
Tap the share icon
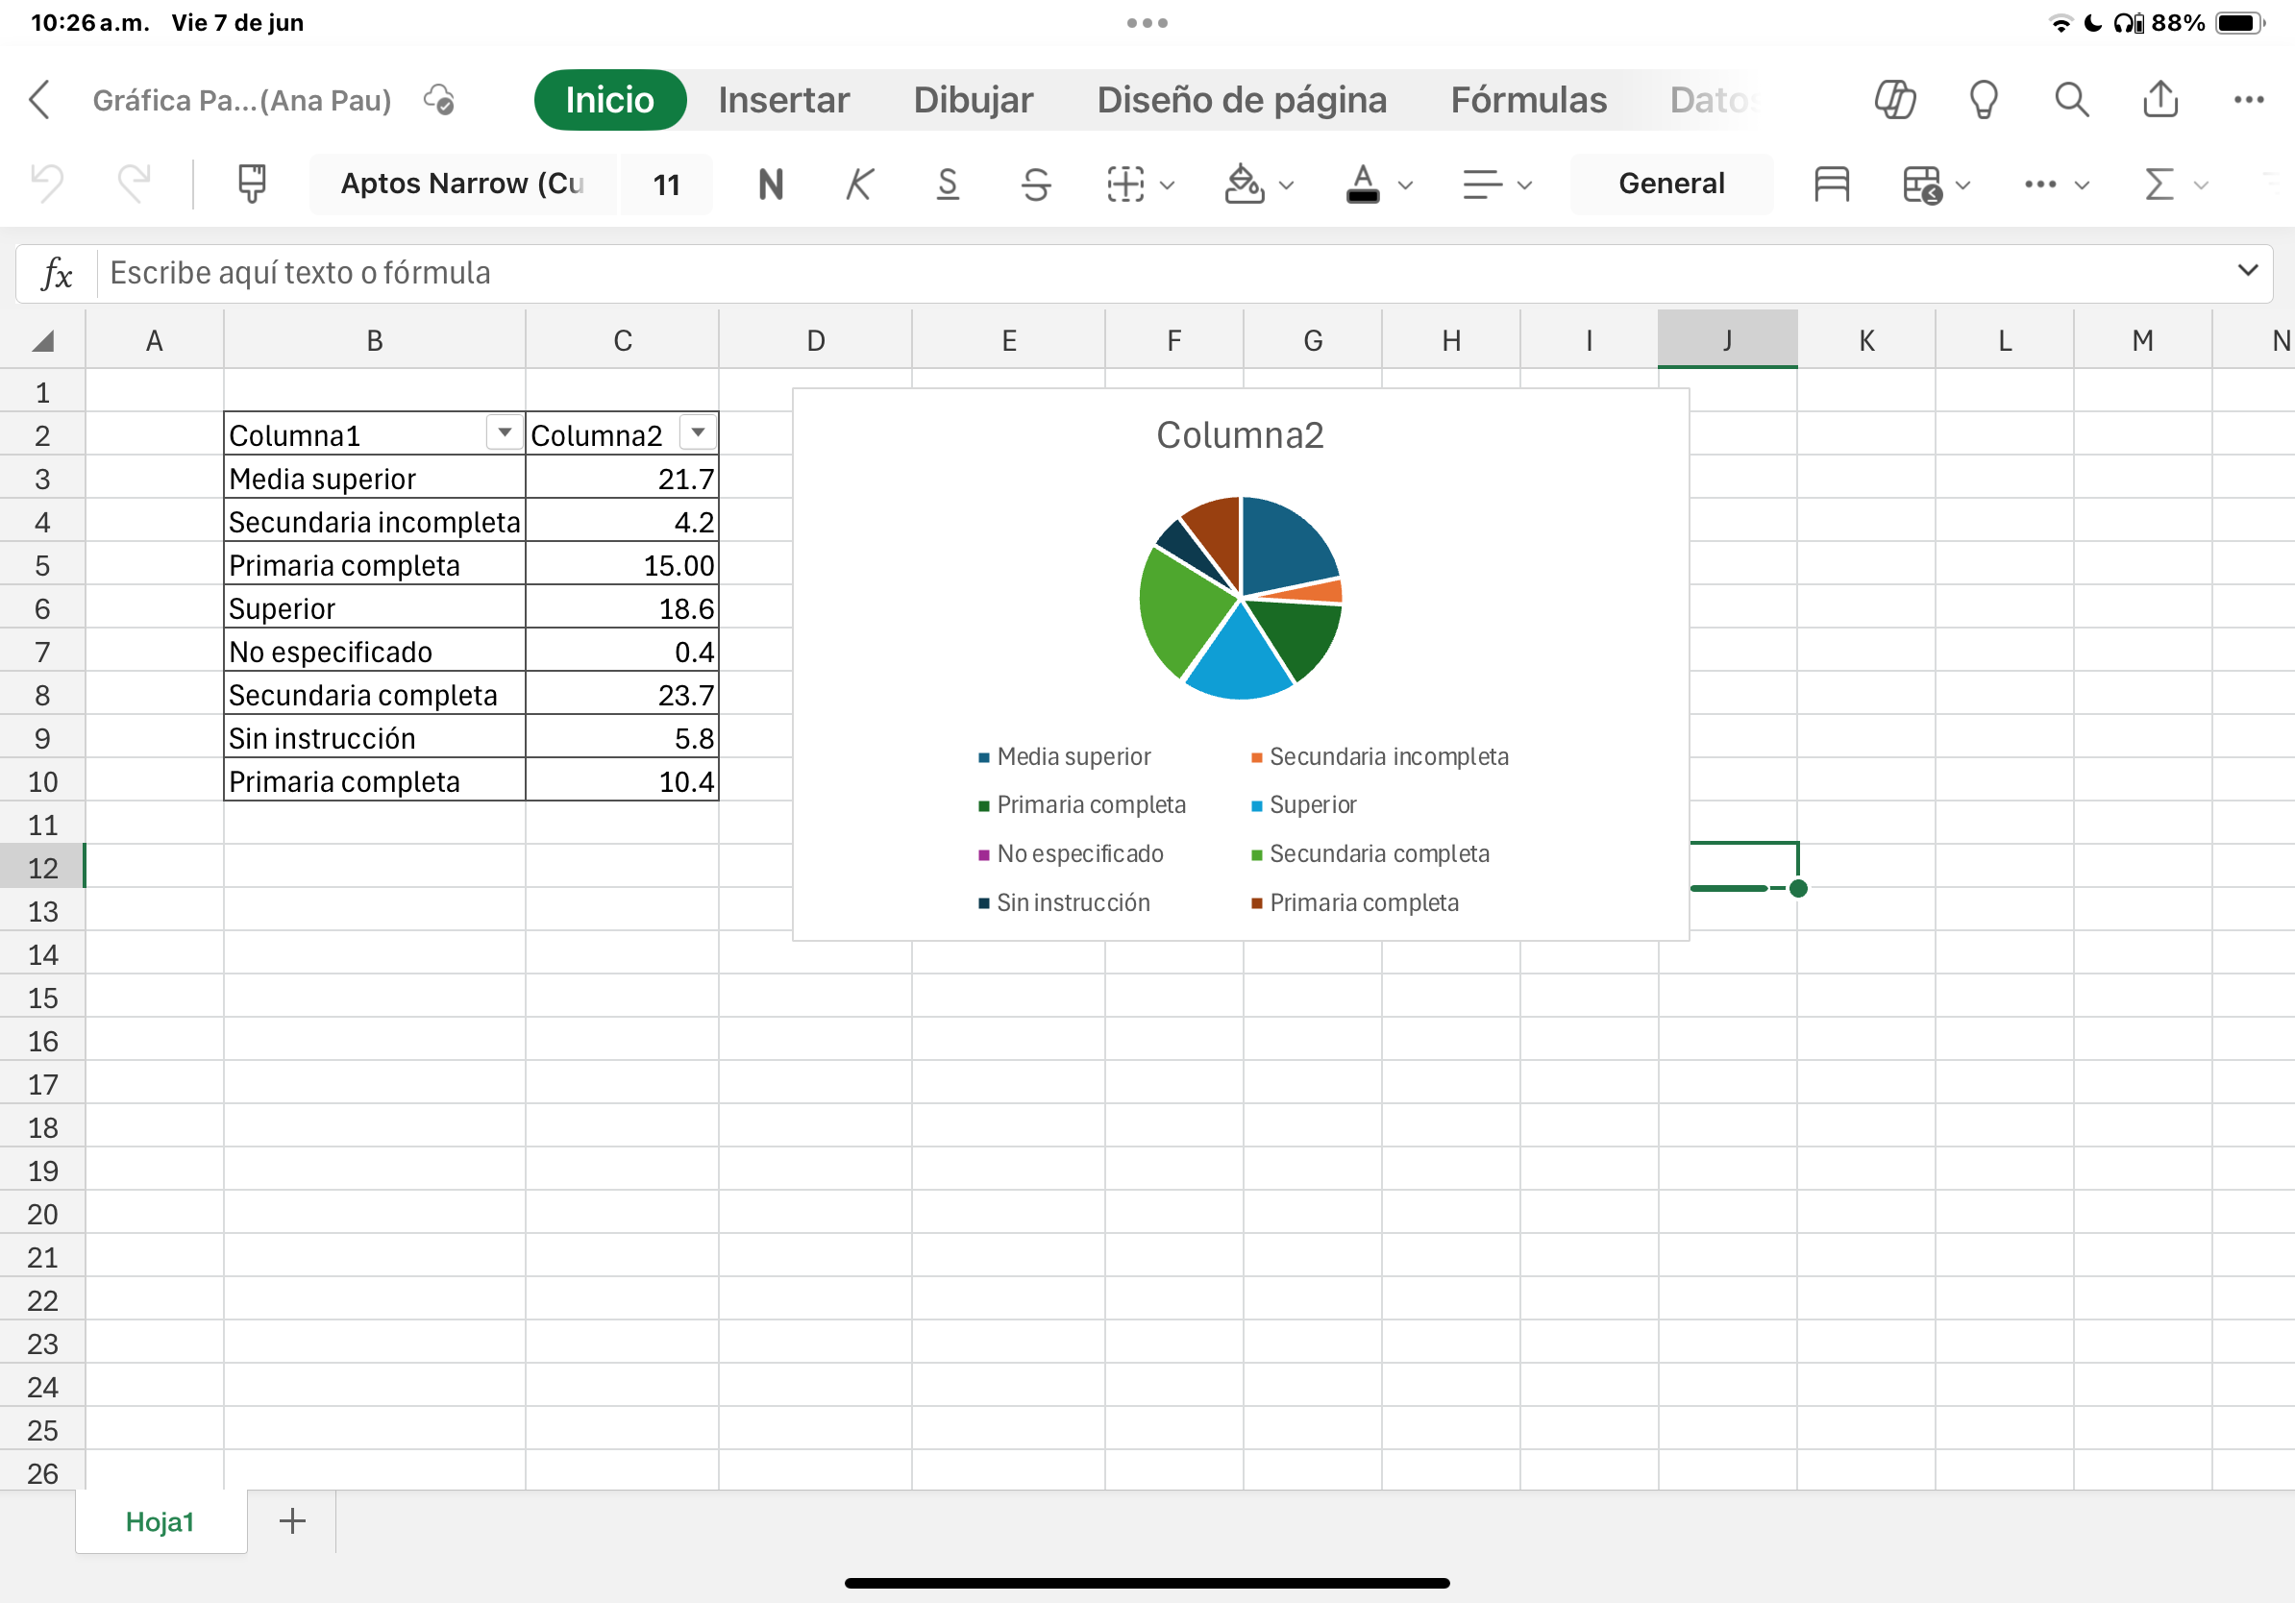(x=2160, y=100)
